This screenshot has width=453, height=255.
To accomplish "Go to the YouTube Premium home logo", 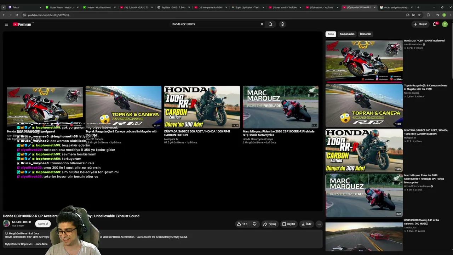I will (x=23, y=24).
